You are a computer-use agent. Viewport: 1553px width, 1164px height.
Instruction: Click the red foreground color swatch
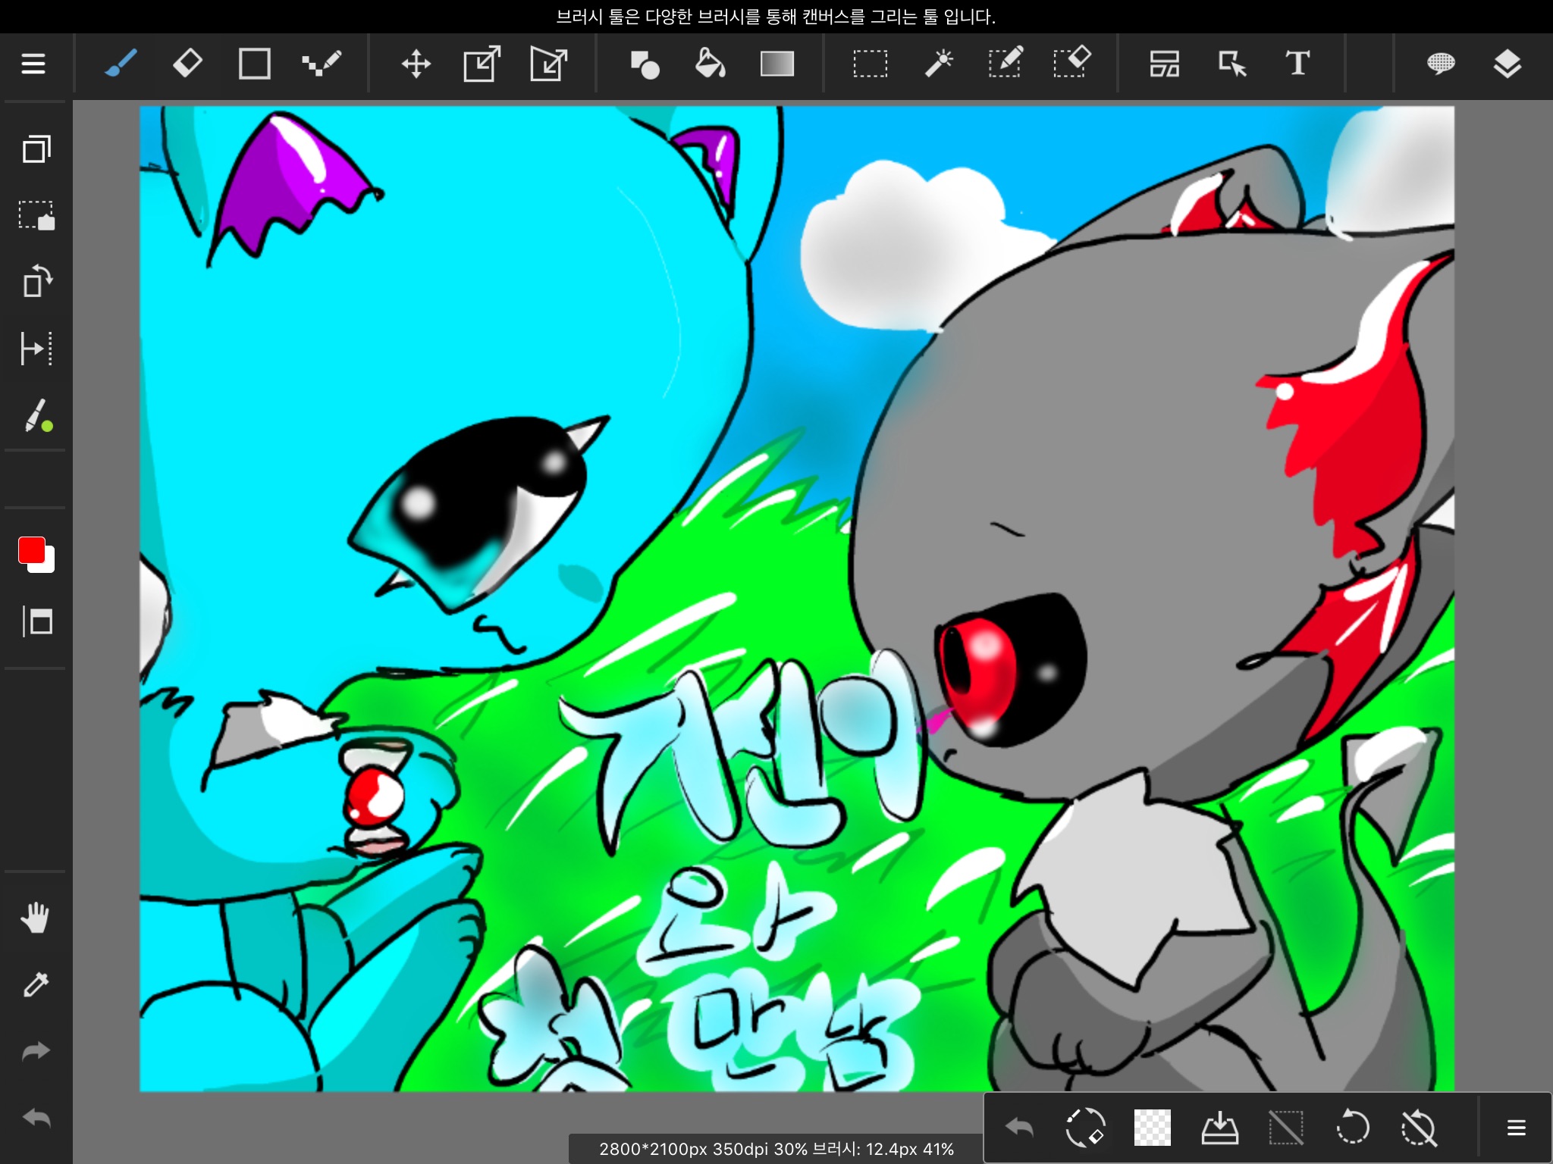(x=31, y=550)
